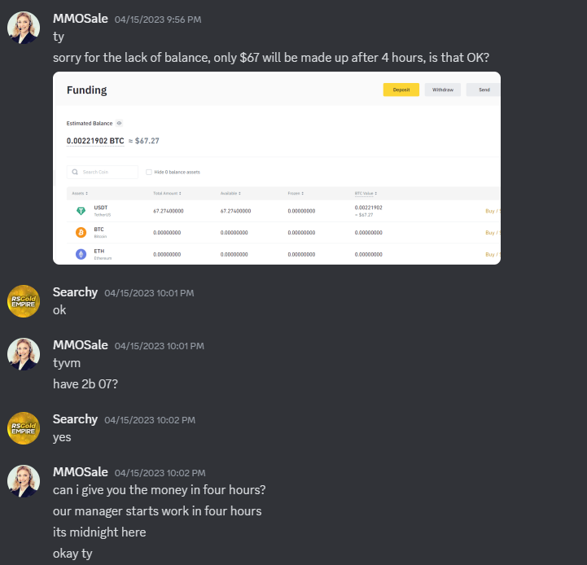This screenshot has width=587, height=565.
Task: Toggle the eye icon next to Estimated Balance
Action: click(119, 123)
